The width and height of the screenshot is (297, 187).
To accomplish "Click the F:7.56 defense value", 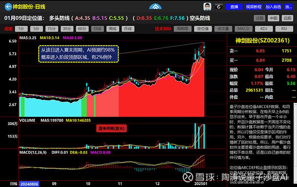I will tap(177, 18).
